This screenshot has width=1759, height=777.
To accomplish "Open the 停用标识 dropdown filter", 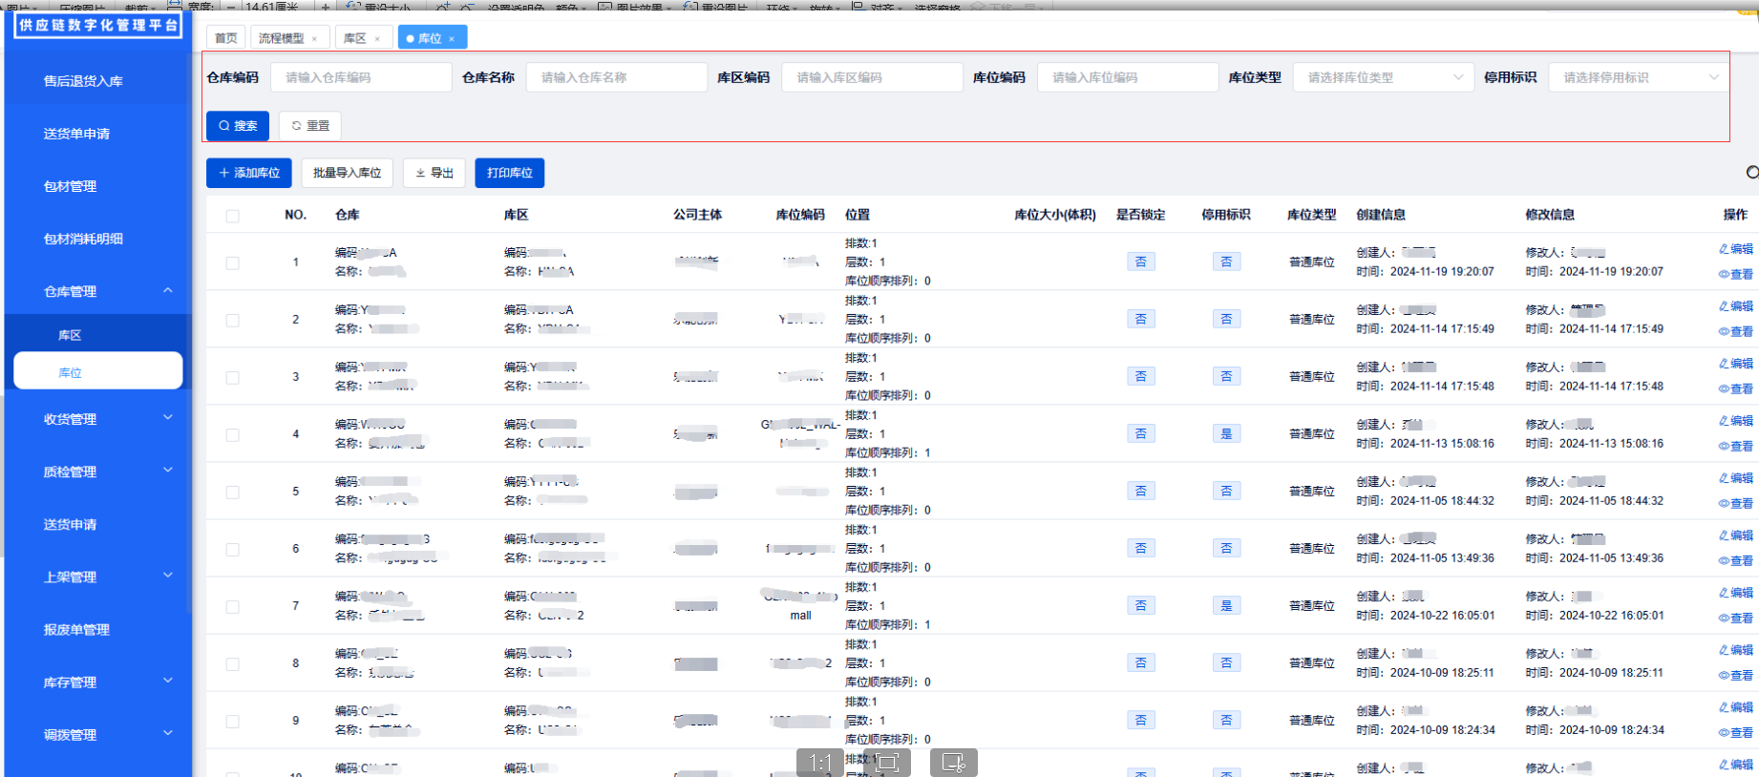I will (x=1639, y=77).
